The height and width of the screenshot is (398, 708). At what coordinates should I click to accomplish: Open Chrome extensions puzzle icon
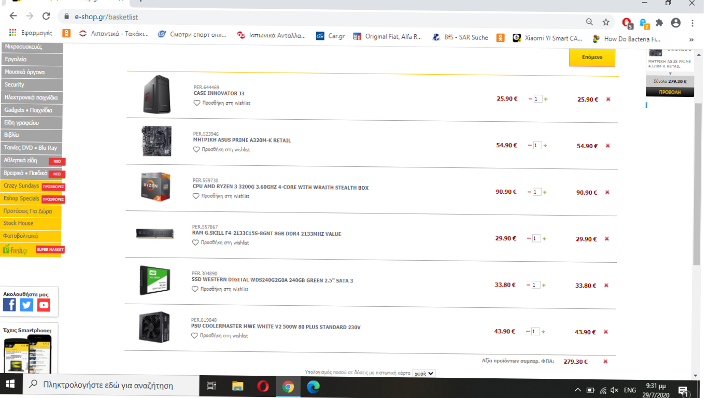pos(659,23)
